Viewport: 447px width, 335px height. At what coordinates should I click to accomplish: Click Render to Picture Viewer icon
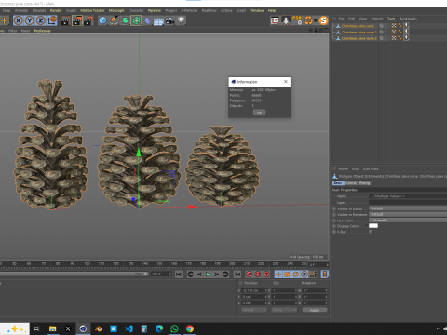click(x=77, y=20)
